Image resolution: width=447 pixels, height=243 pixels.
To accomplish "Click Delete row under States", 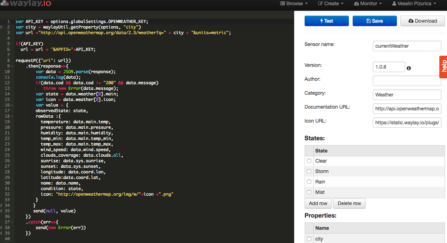I will (x=349, y=203).
